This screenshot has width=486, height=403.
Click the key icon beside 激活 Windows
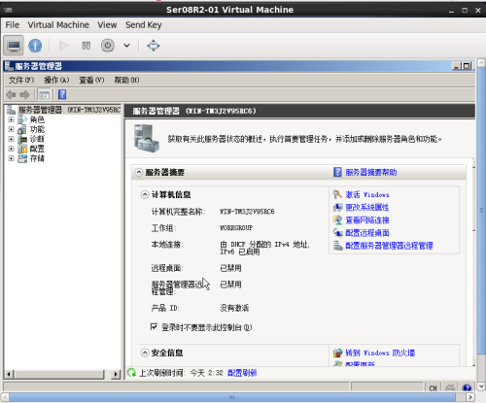pyautogui.click(x=337, y=194)
